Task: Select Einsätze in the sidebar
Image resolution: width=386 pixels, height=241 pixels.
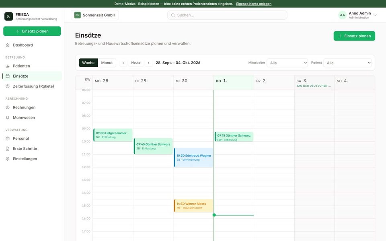Action: pyautogui.click(x=32, y=76)
